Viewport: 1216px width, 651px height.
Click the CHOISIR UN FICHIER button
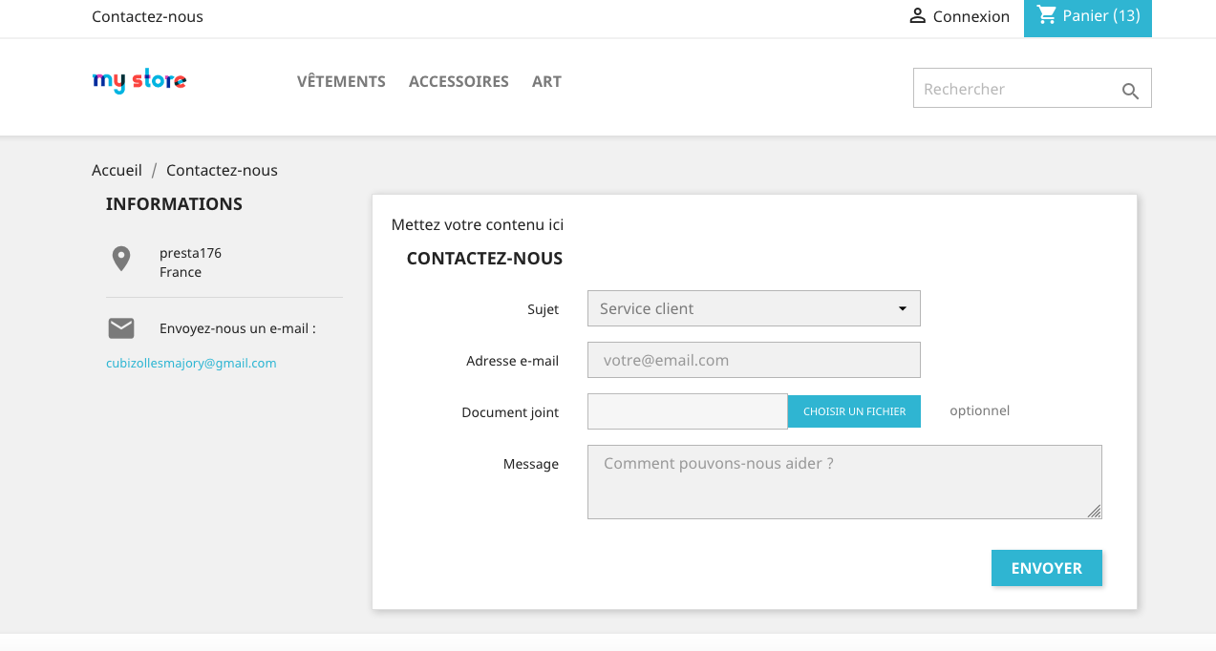click(x=854, y=411)
